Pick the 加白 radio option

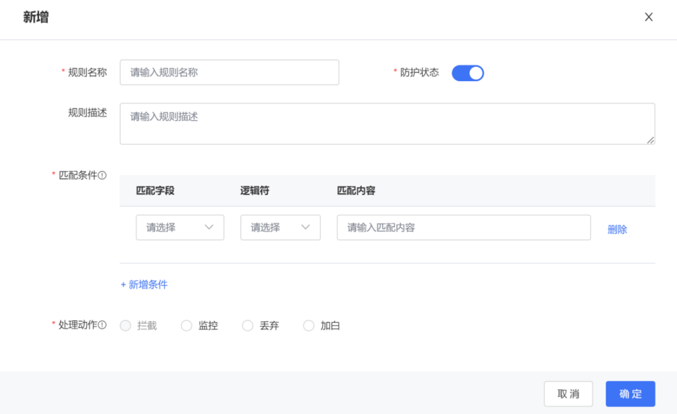[x=309, y=326]
